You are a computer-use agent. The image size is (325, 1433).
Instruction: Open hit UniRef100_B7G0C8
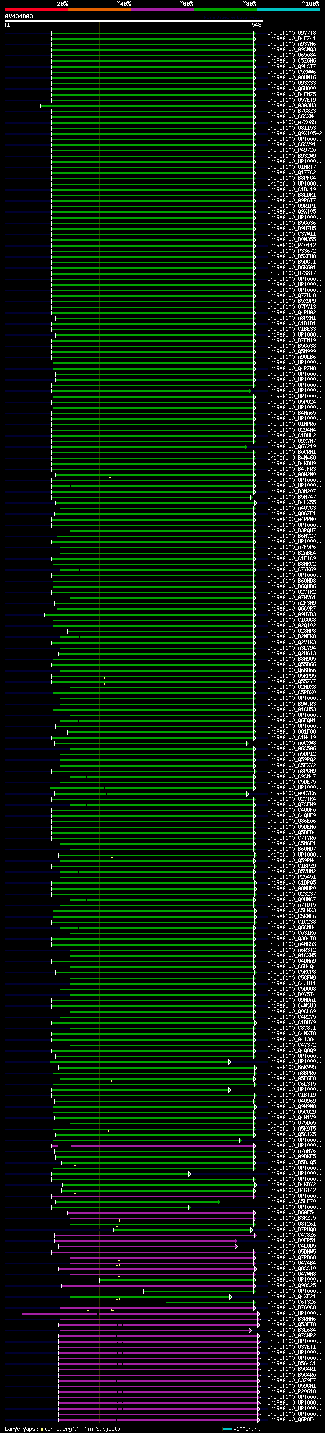point(291,1308)
